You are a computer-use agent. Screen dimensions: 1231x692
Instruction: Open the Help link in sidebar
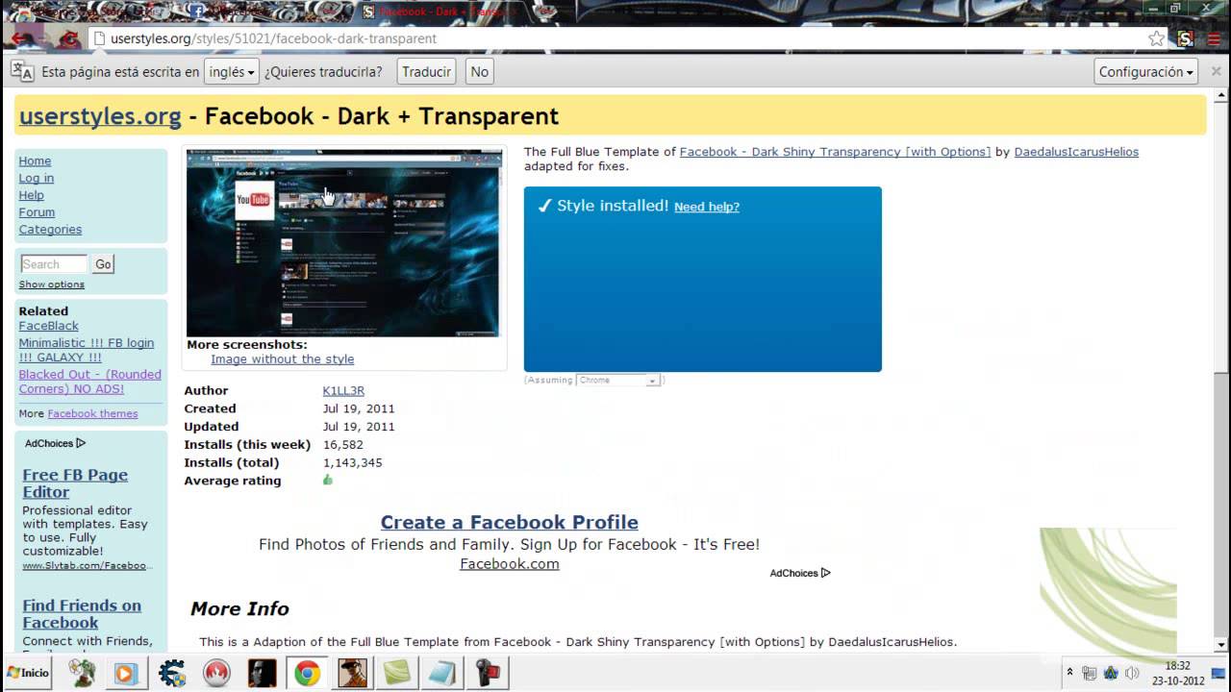point(31,195)
